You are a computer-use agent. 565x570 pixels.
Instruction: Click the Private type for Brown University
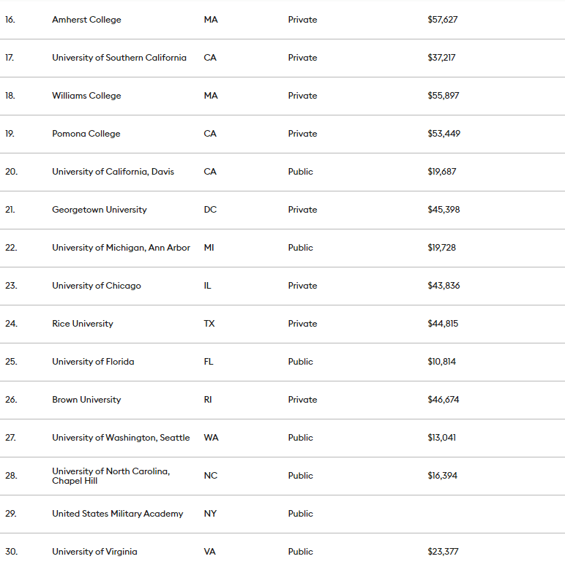302,400
